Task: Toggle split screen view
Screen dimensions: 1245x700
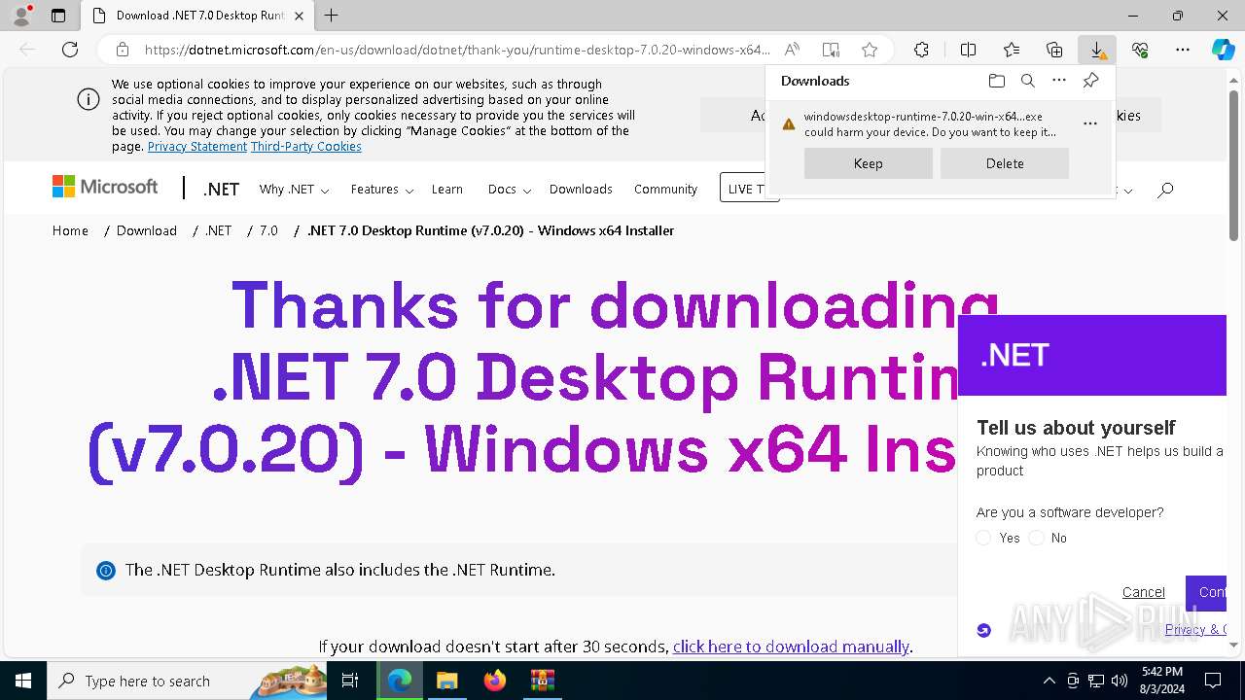Action: tap(968, 50)
